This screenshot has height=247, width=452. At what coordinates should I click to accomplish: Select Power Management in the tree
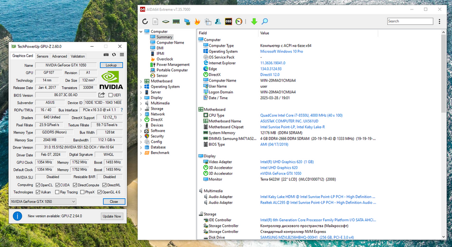173,64
